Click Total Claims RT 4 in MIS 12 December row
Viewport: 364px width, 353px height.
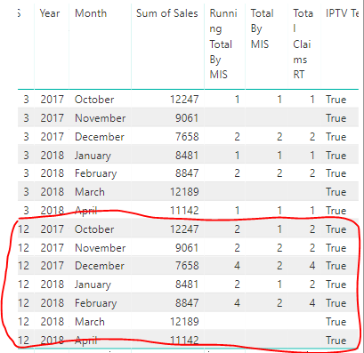(x=312, y=266)
